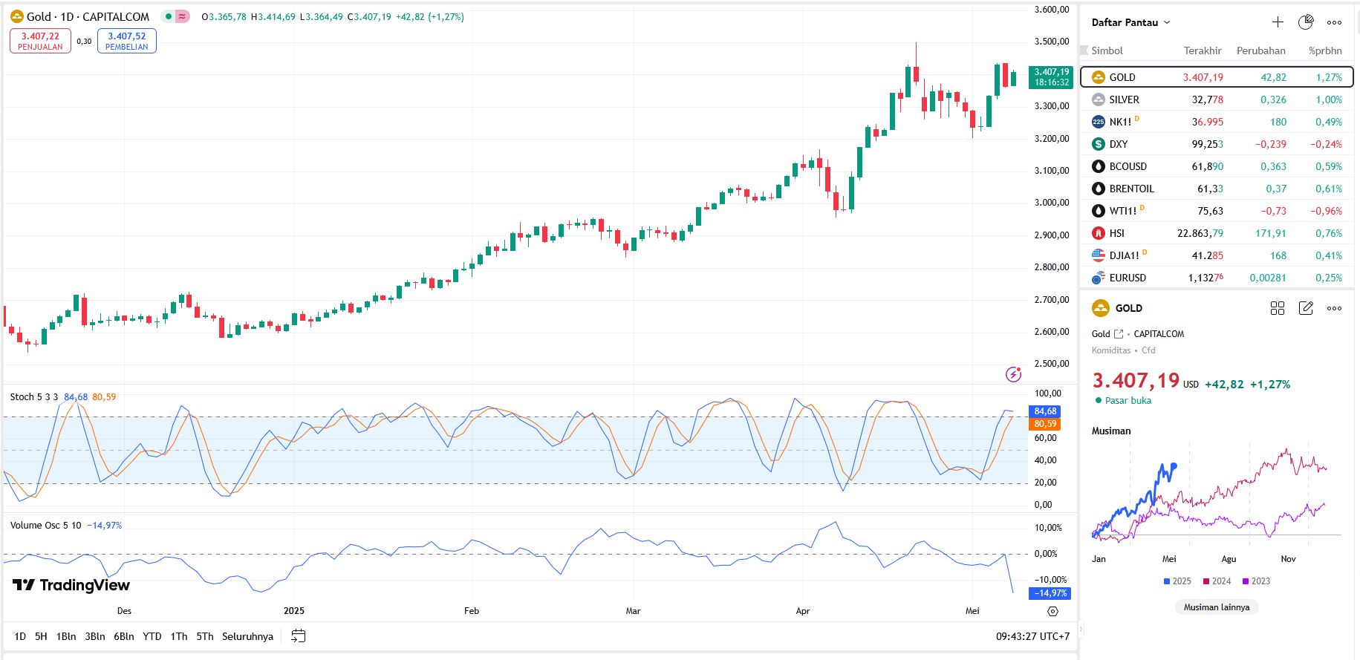The width and height of the screenshot is (1360, 660).
Task: Click the add symbol plus icon in watchlist
Action: [x=1278, y=22]
